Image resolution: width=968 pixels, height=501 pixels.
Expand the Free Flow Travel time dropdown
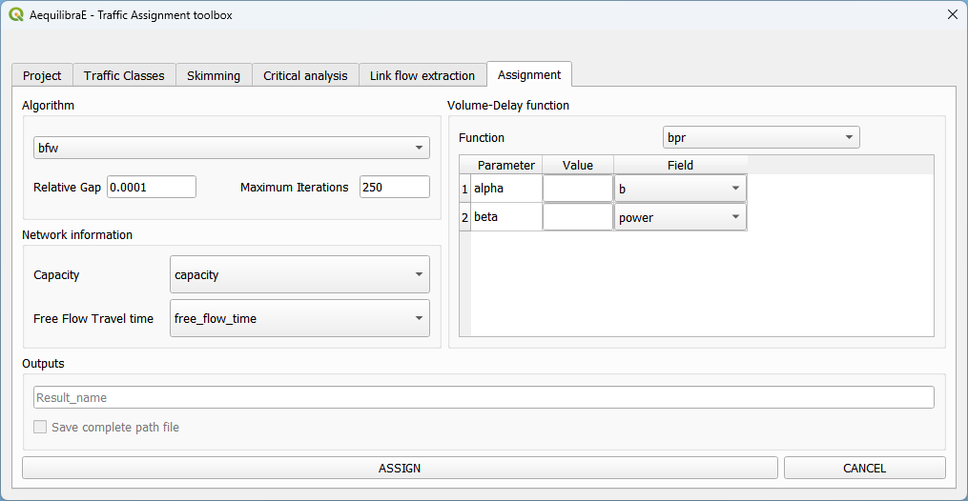point(299,318)
